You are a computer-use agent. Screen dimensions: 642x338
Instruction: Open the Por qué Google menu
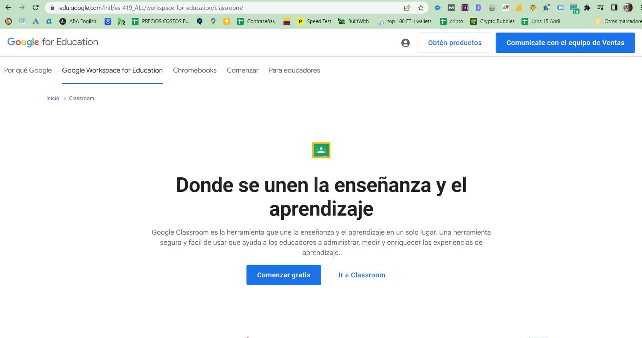(28, 70)
